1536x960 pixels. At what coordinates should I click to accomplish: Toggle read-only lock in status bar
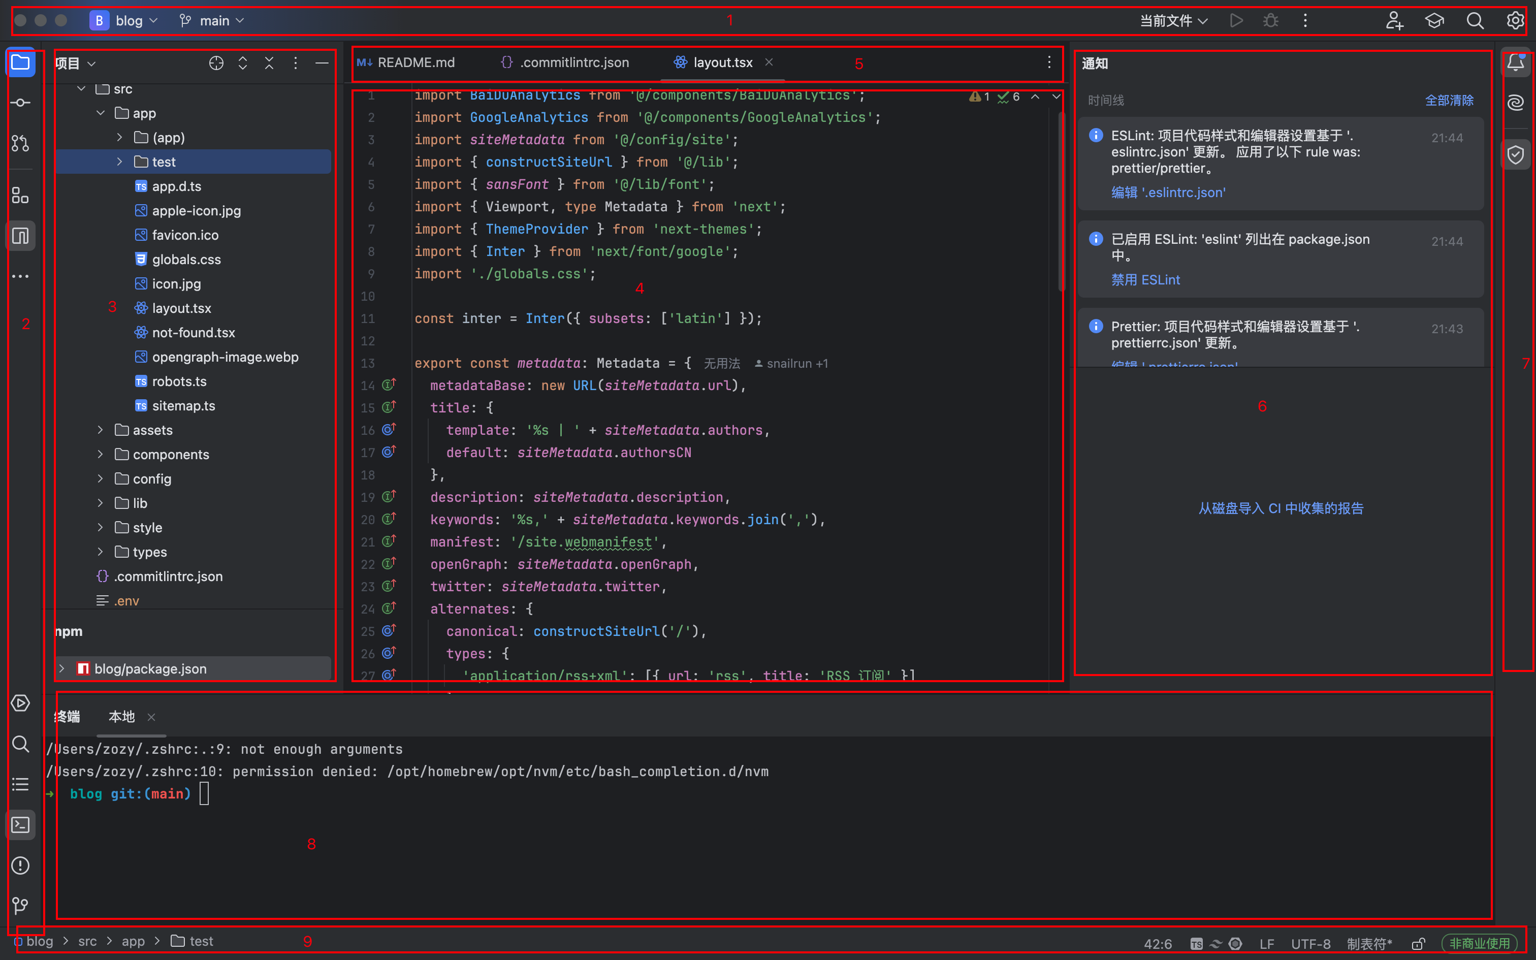click(1419, 944)
